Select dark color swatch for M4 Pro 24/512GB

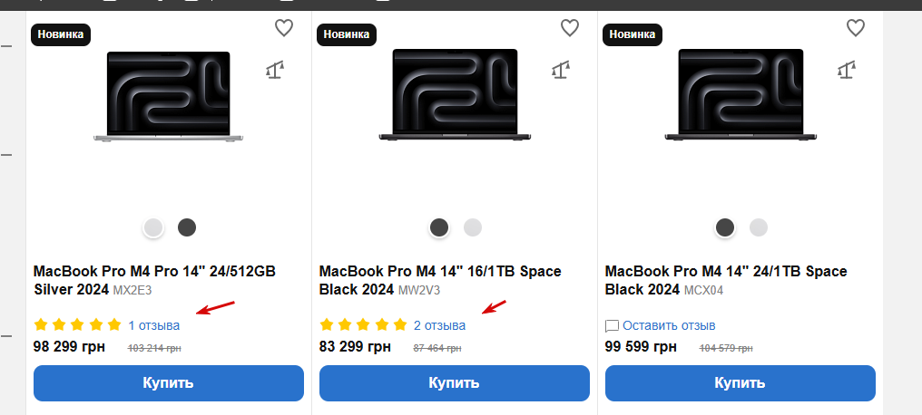point(187,227)
